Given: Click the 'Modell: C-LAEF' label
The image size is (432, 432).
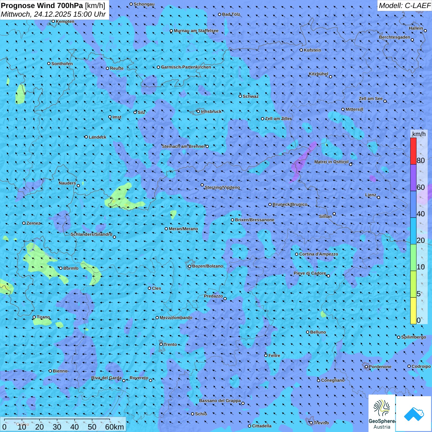Looking at the screenshot, I should click(405, 6).
